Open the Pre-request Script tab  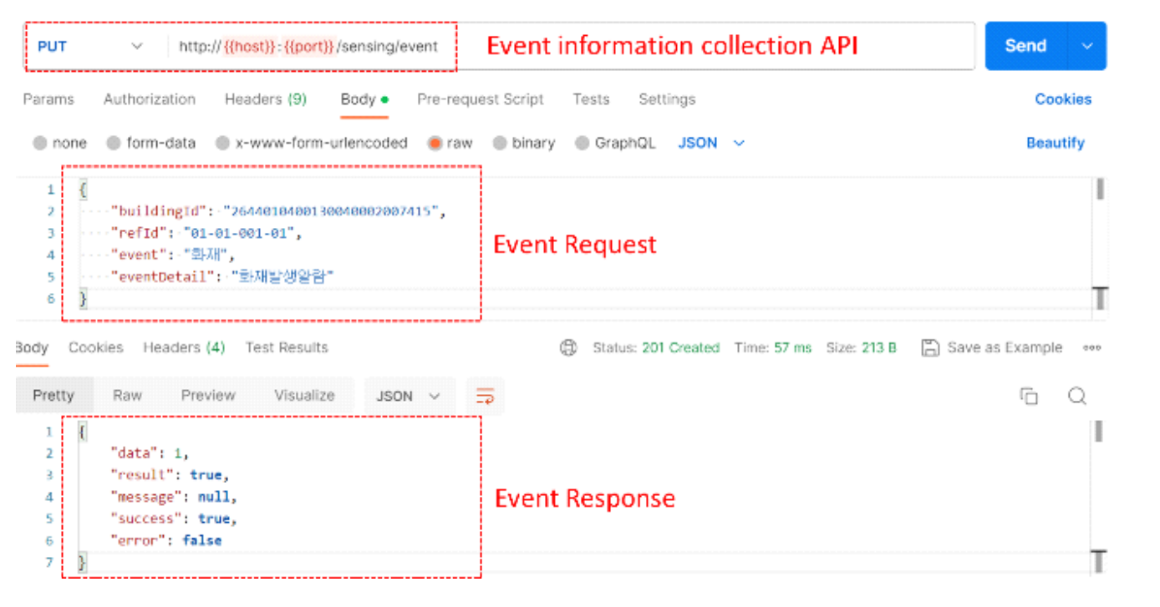(x=480, y=99)
